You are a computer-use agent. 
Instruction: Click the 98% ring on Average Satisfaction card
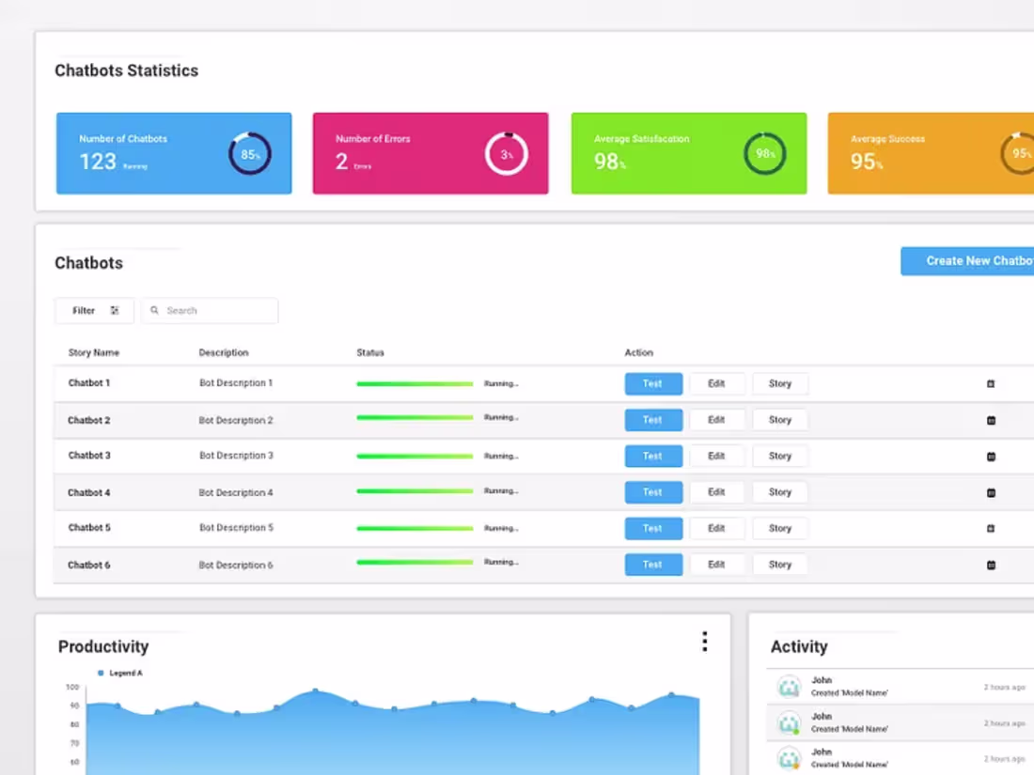765,154
